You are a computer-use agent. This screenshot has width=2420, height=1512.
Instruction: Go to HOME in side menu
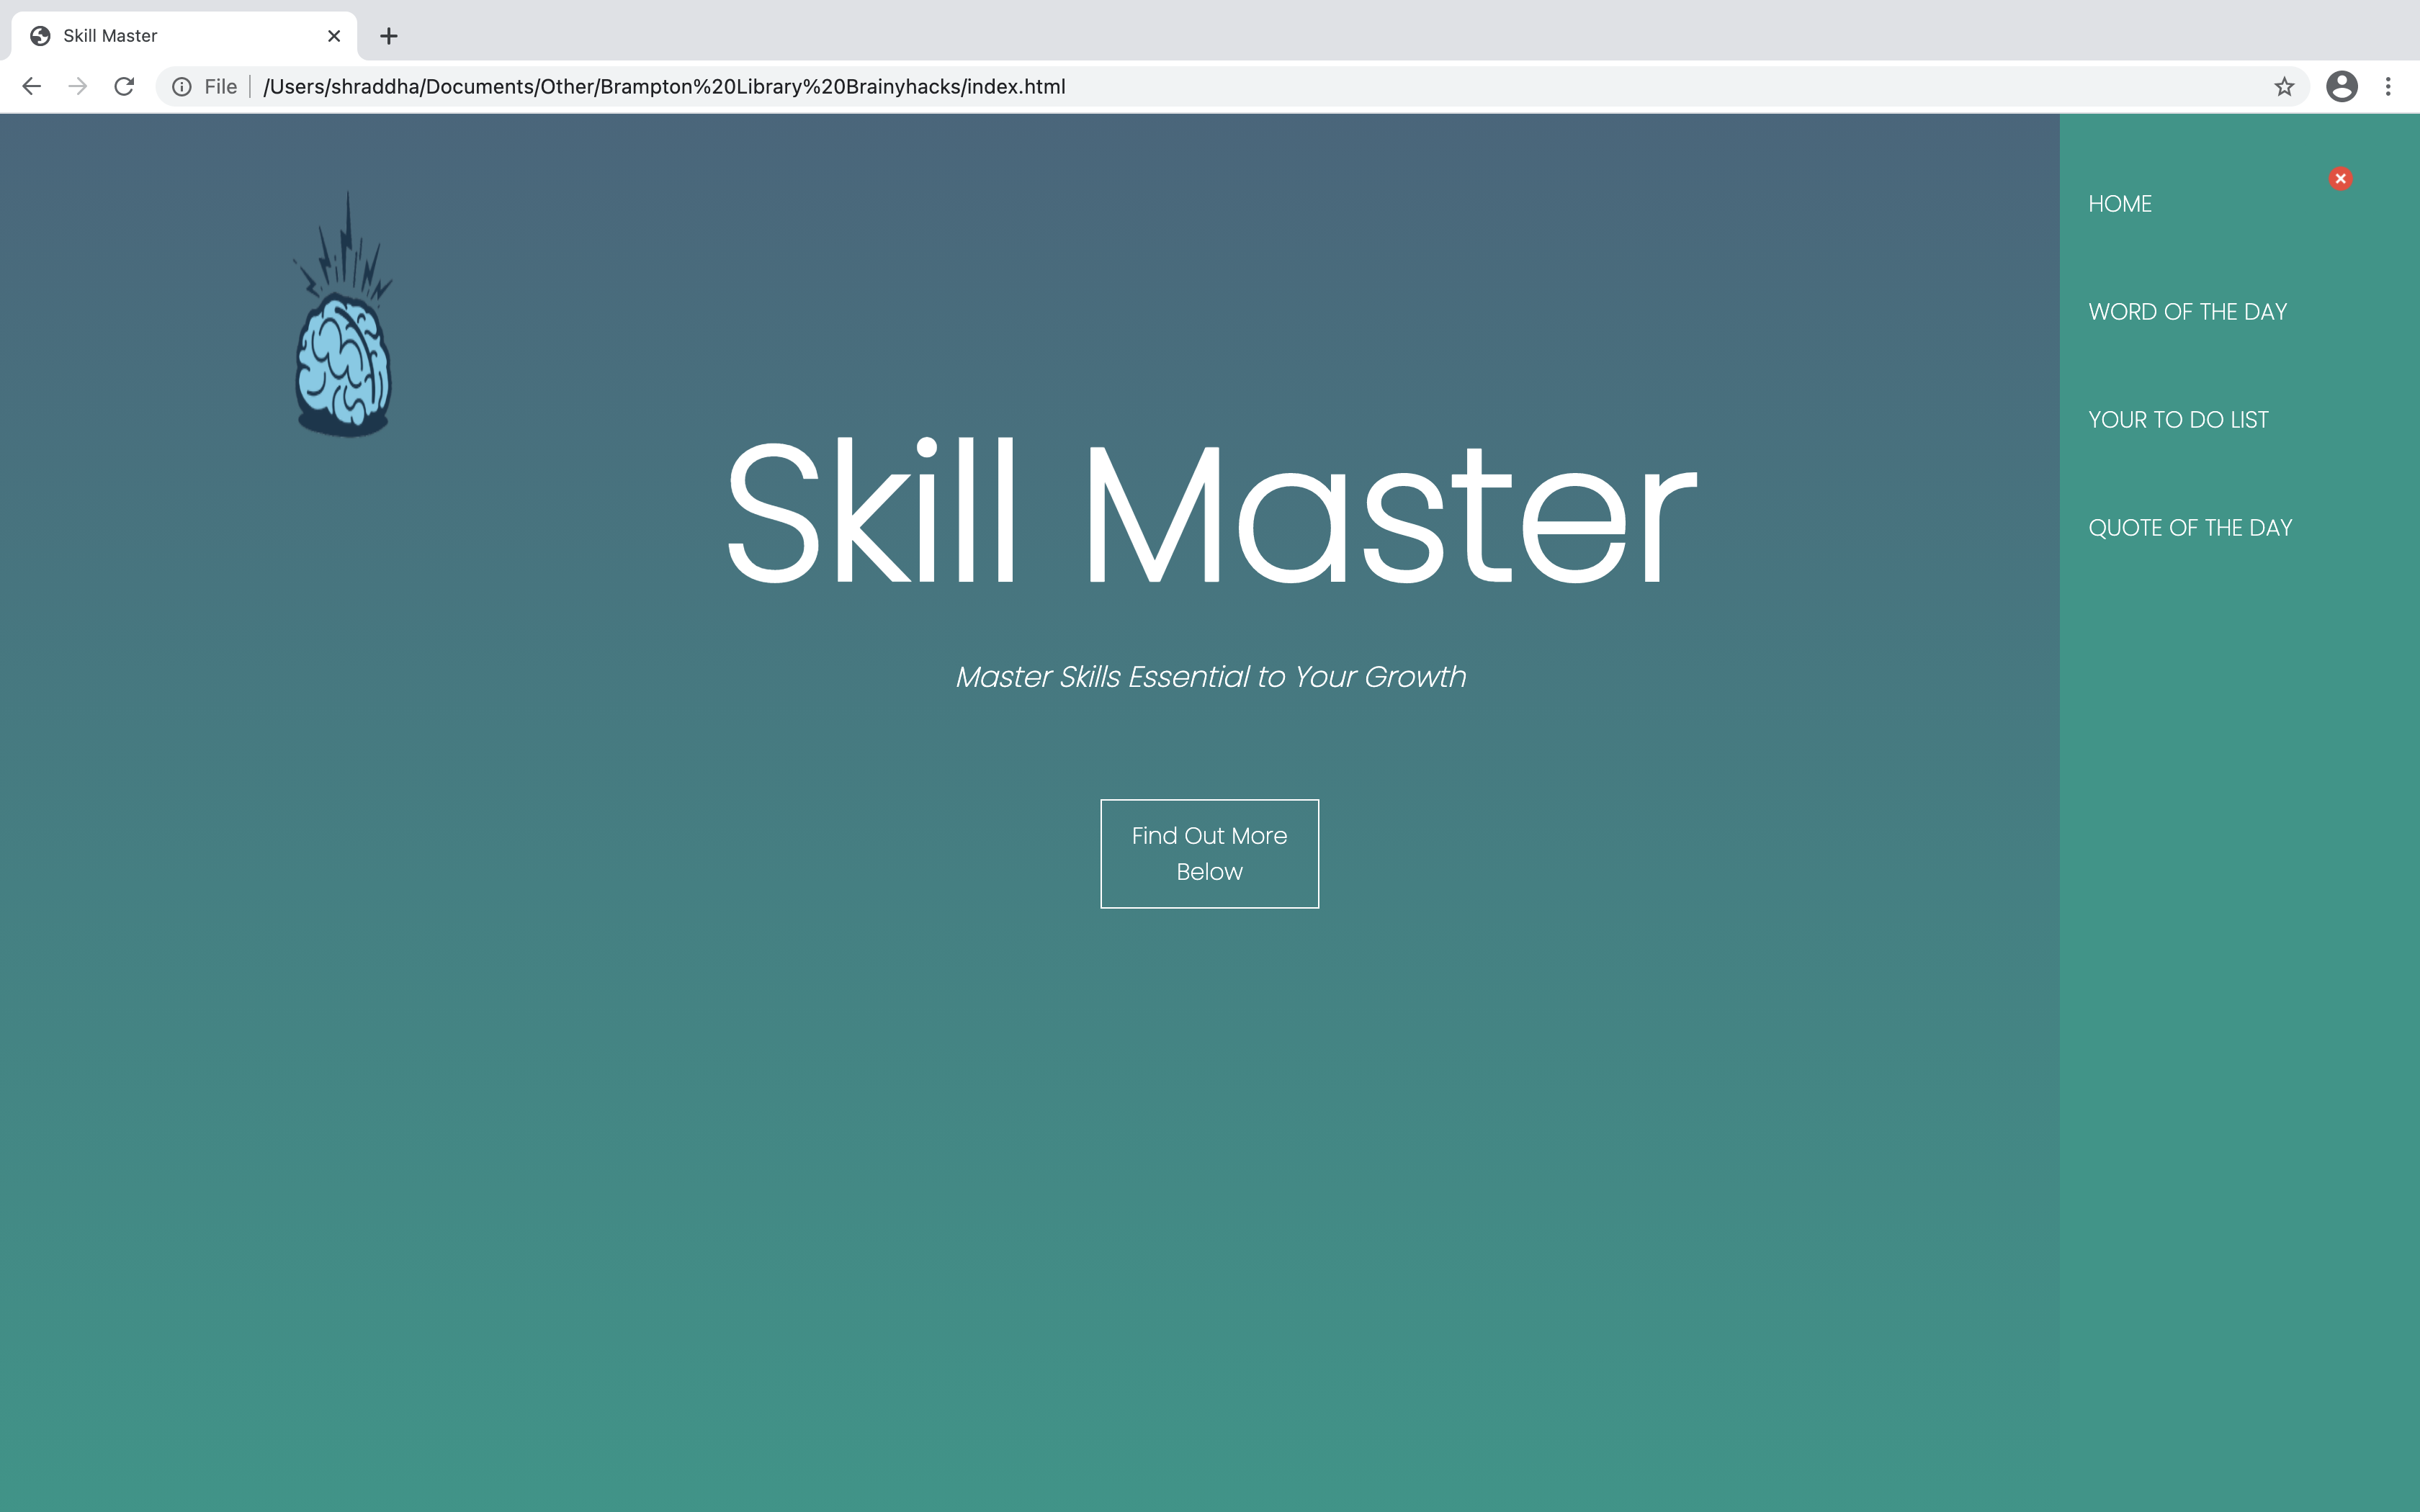(2119, 204)
